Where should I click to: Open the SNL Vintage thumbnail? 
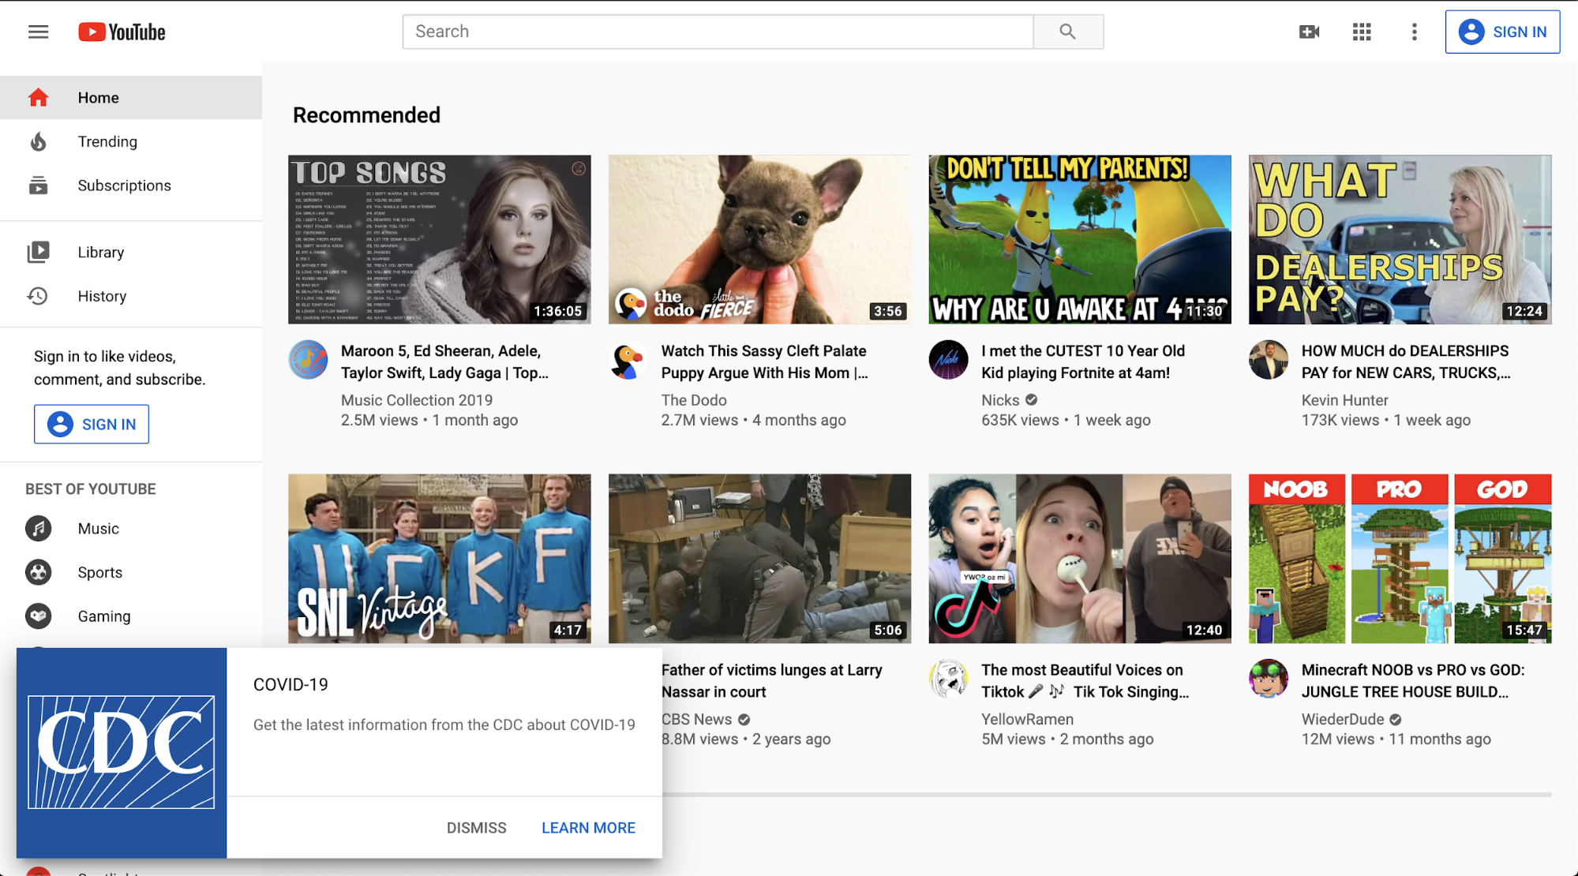coord(439,559)
